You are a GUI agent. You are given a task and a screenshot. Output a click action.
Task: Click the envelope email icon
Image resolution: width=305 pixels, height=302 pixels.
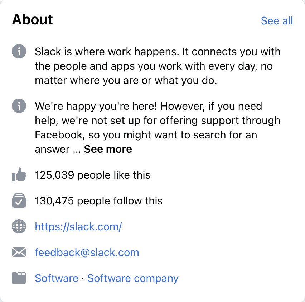(x=19, y=253)
